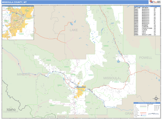
Task: Click the orange Missoula city area on main map
Action: (80, 92)
